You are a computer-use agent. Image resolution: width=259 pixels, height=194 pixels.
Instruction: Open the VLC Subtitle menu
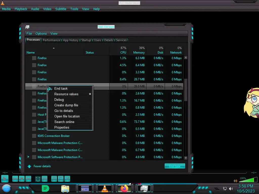tap(61, 9)
